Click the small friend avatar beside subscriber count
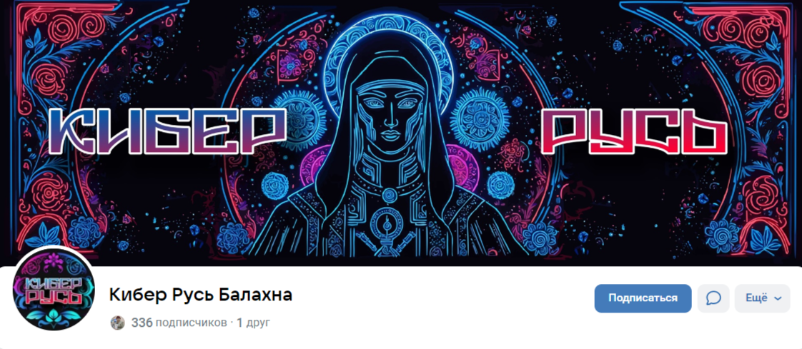802x349 pixels. (118, 323)
